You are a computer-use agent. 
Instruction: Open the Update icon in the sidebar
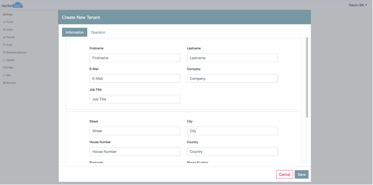click(4, 60)
